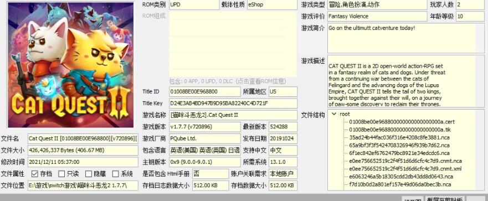Screen dimensions: 488x201
Task: Select f7d10b0d2a801ef157e49d06da0bec3b.nca in tree
Action: (x=400, y=184)
